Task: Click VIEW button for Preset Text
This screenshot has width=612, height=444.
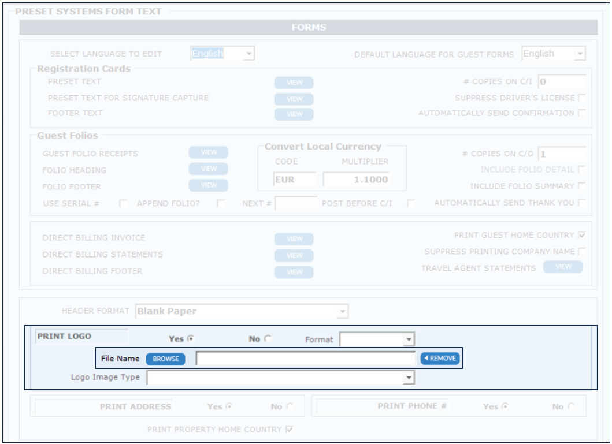Action: click(x=294, y=83)
